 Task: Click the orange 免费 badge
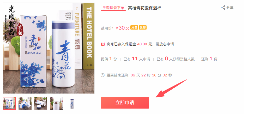134,27
